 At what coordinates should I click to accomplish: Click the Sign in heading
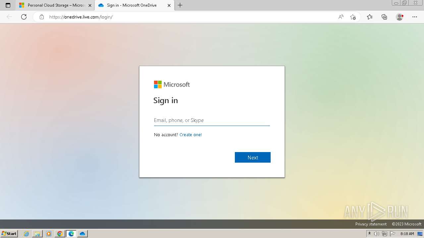(166, 100)
